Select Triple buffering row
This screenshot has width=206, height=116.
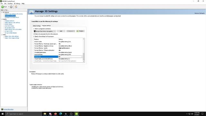58,54
